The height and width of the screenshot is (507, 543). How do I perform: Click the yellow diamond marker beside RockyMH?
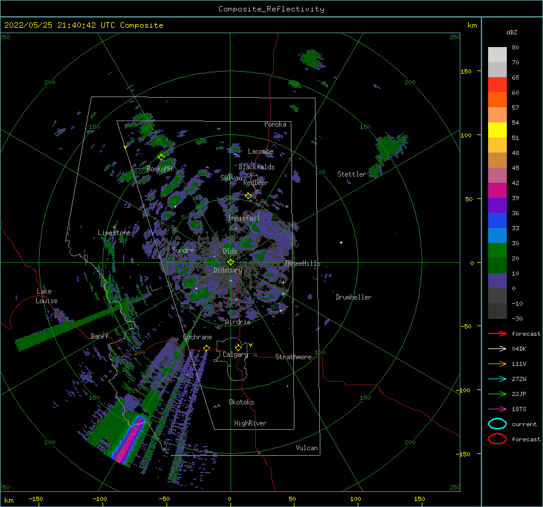coord(161,157)
